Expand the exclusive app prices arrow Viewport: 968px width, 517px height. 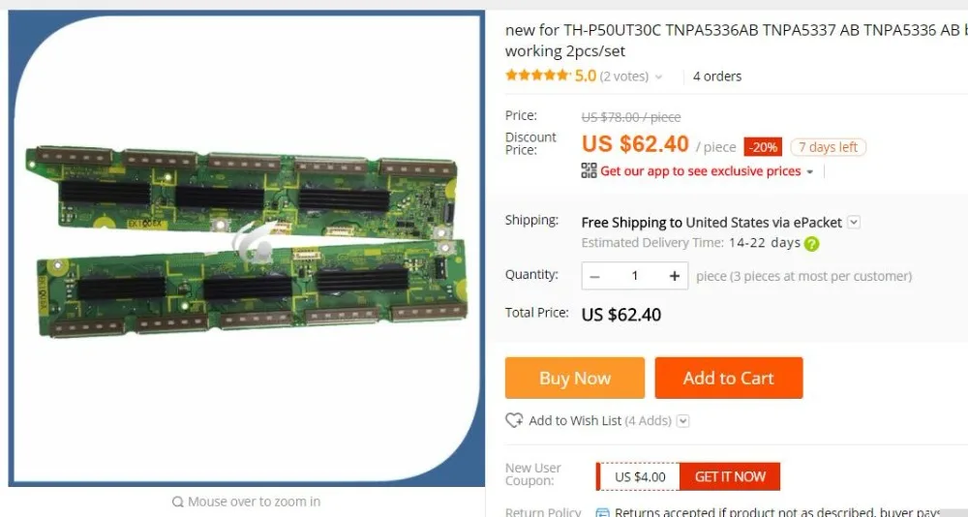[x=810, y=171]
